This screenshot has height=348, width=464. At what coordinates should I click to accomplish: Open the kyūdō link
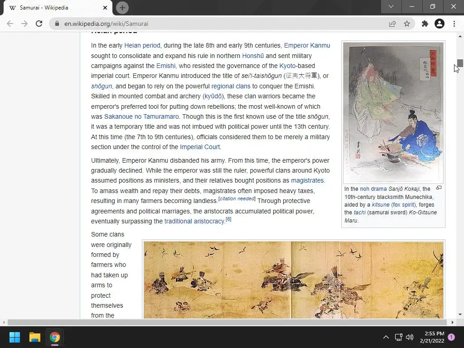(x=213, y=96)
